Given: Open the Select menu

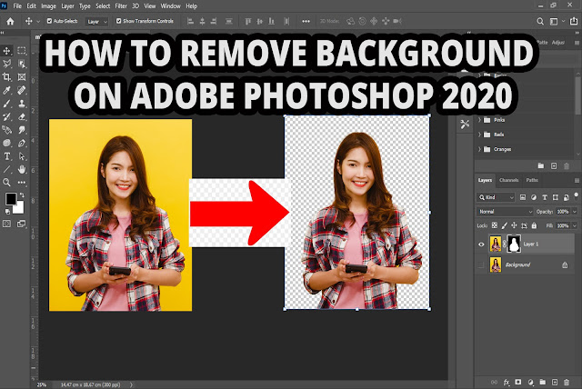Looking at the screenshot, I should [x=103, y=6].
